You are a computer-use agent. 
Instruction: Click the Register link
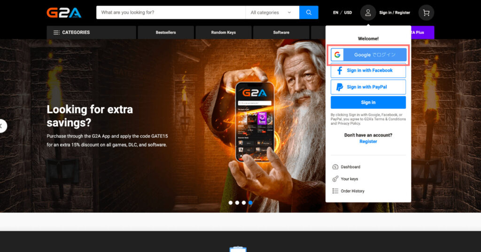click(368, 142)
